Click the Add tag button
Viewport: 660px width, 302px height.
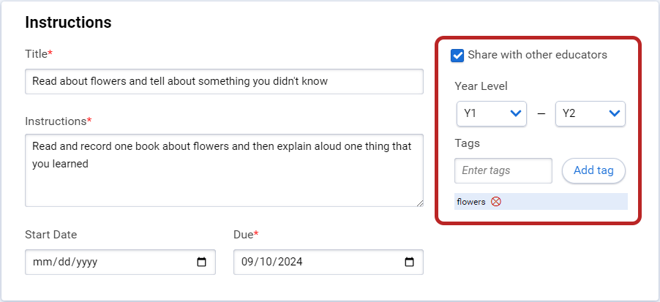pyautogui.click(x=593, y=171)
